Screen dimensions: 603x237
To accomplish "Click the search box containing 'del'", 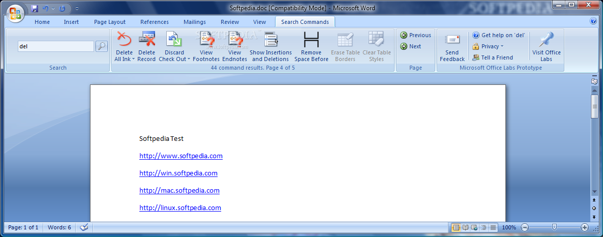I will point(56,47).
